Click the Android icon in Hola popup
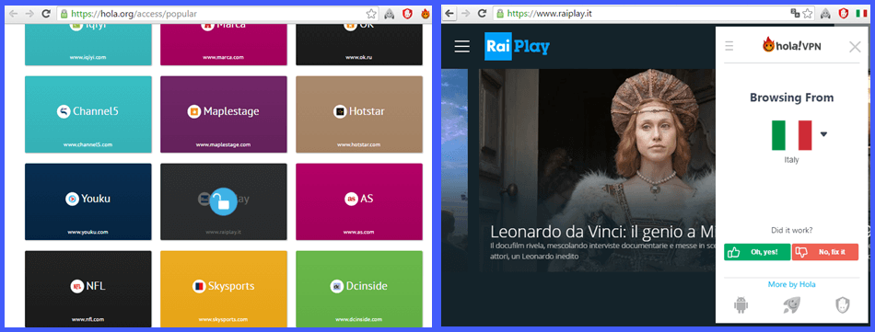 741,304
